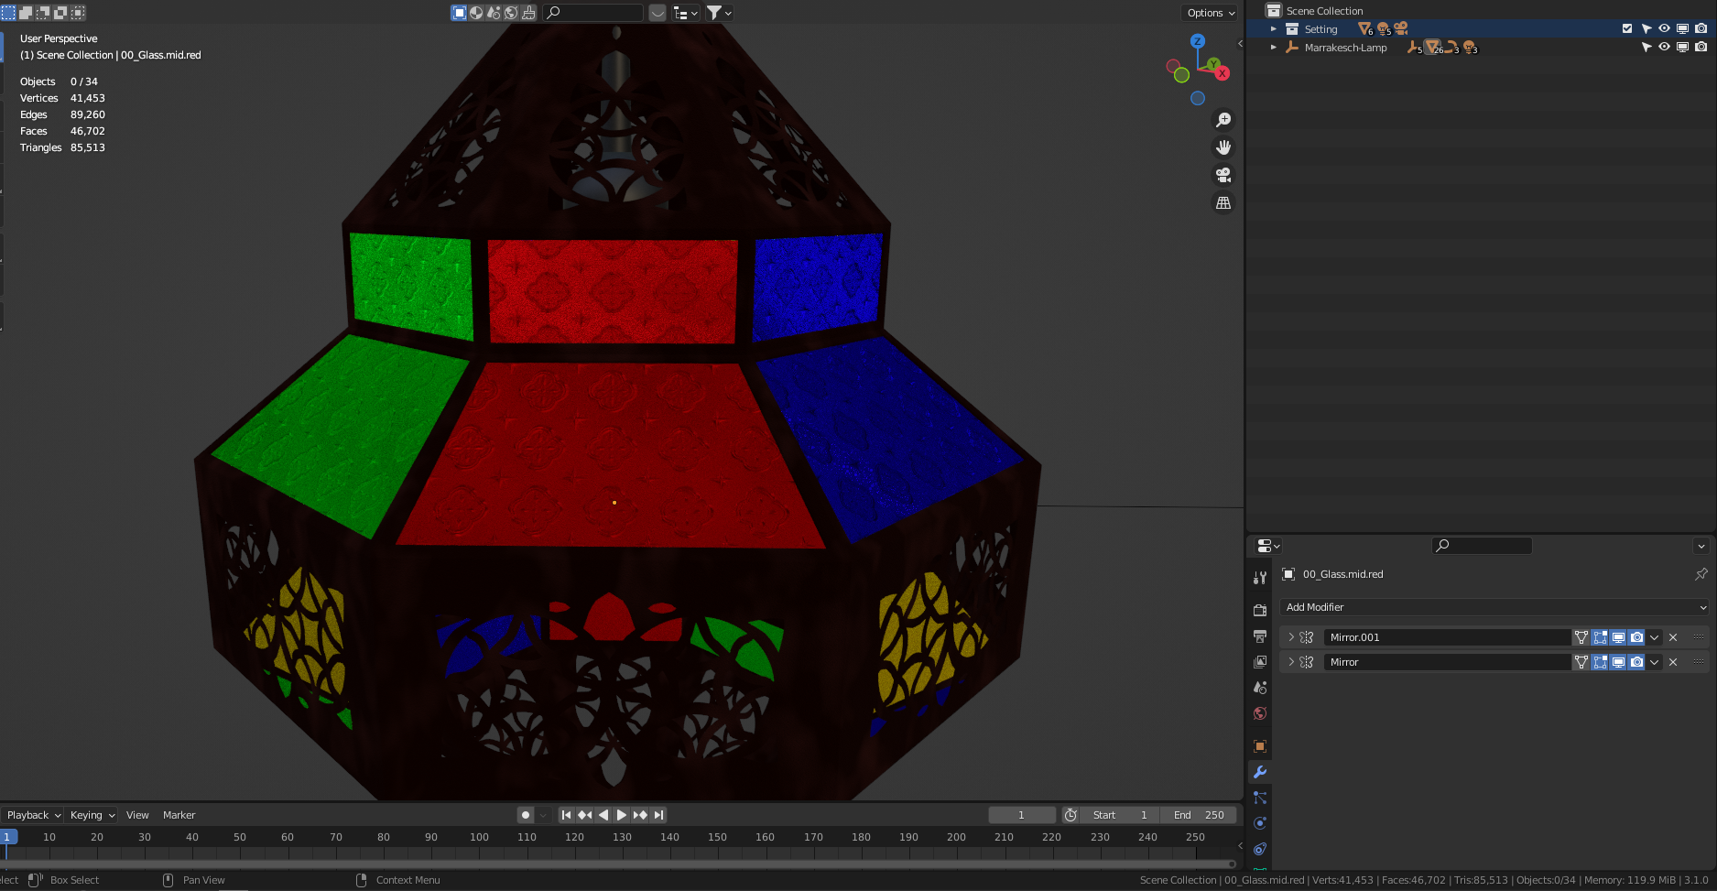1717x891 pixels.
Task: Open the viewport Options button
Action: [x=1211, y=13]
